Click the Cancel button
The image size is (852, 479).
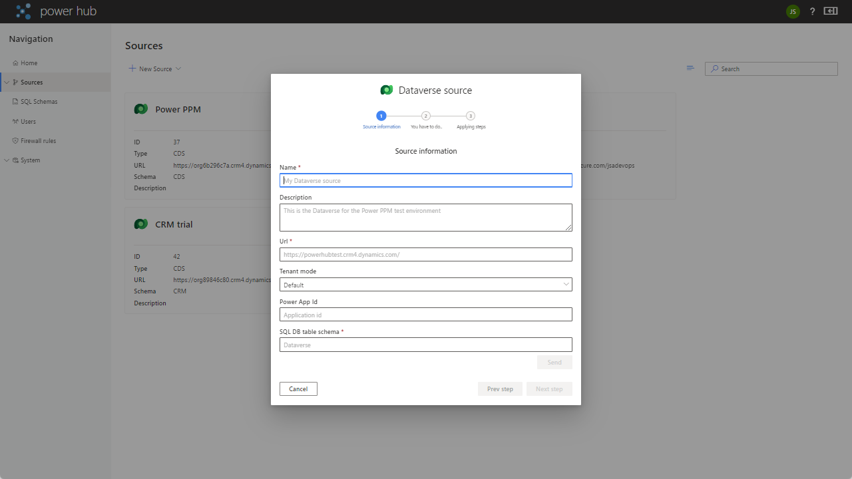(x=298, y=389)
